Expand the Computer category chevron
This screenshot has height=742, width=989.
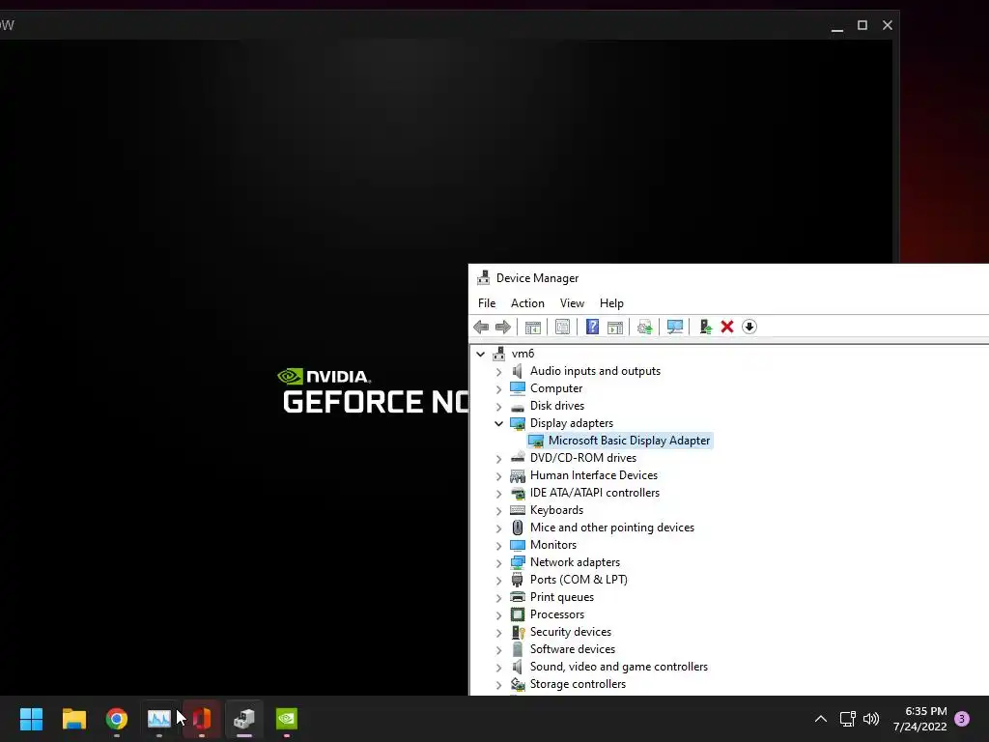coord(499,388)
